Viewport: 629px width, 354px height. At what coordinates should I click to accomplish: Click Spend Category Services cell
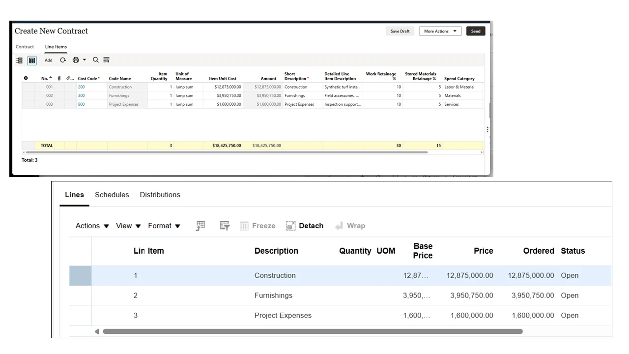pyautogui.click(x=463, y=104)
